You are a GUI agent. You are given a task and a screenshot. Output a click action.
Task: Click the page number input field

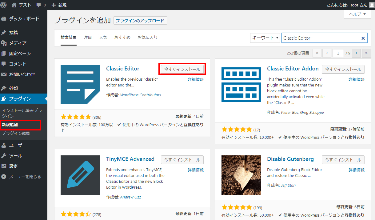point(338,53)
